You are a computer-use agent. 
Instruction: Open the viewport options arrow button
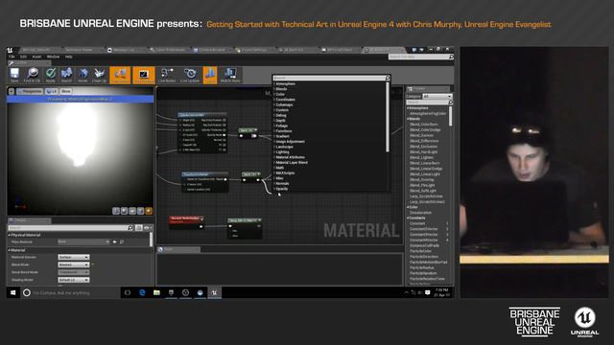pos(12,91)
